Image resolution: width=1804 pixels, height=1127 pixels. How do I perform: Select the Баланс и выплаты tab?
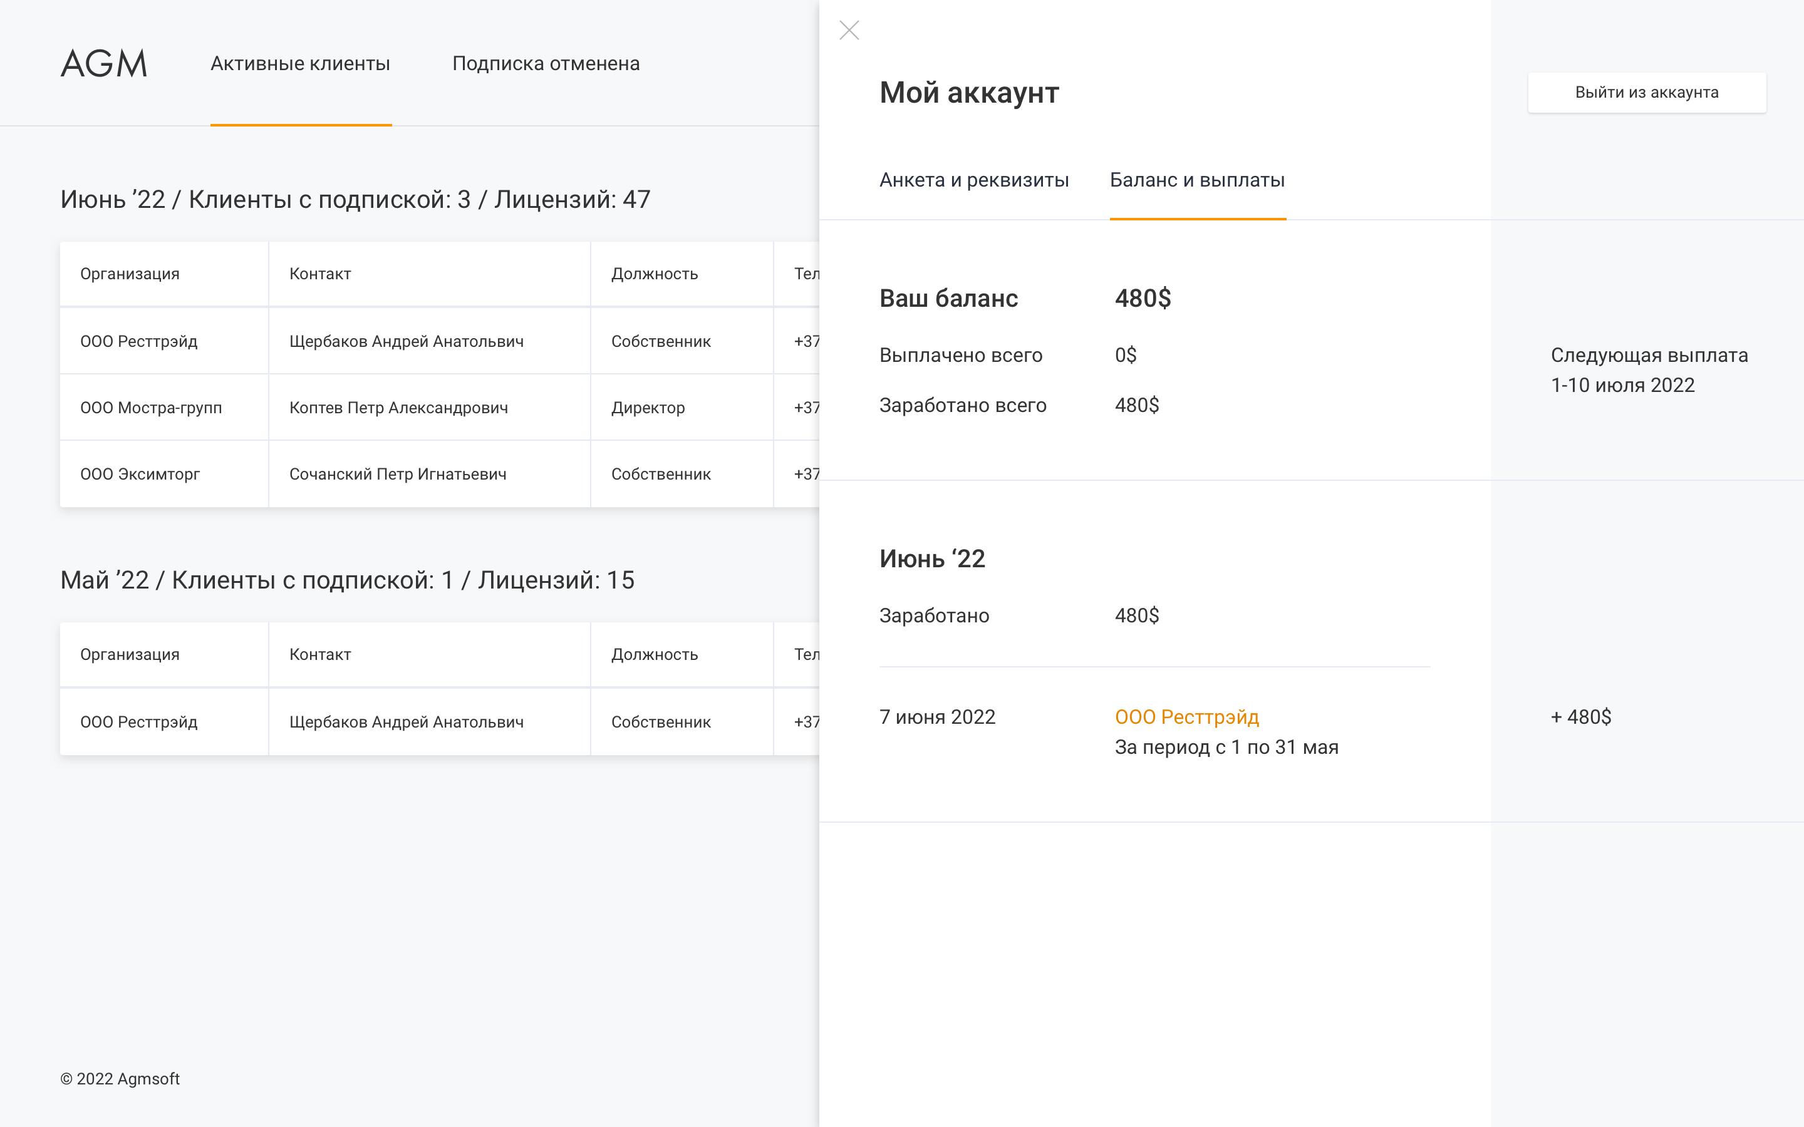(x=1196, y=180)
